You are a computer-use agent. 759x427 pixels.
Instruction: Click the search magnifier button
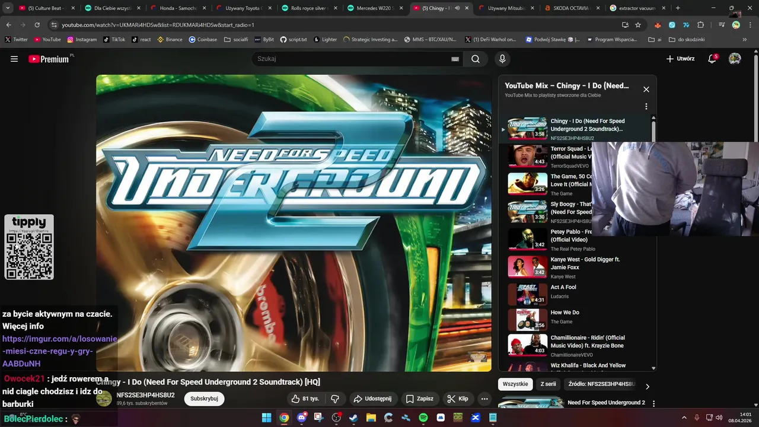pos(476,59)
